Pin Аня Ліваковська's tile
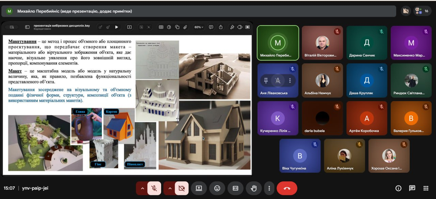 [x=266, y=80]
